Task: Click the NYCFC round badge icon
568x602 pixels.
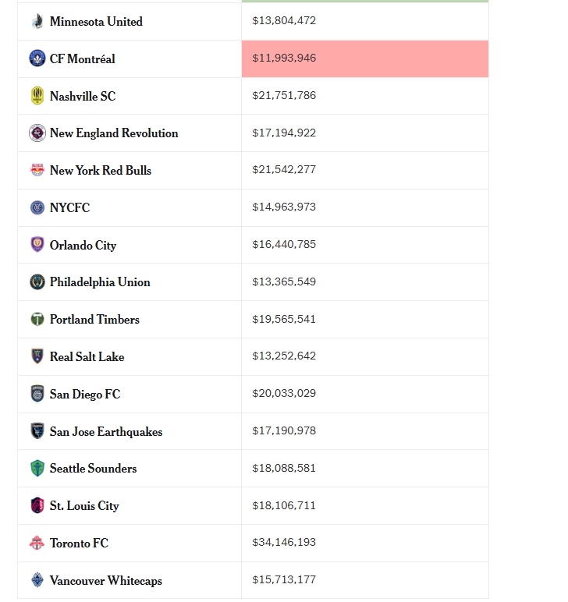Action: pyautogui.click(x=37, y=207)
